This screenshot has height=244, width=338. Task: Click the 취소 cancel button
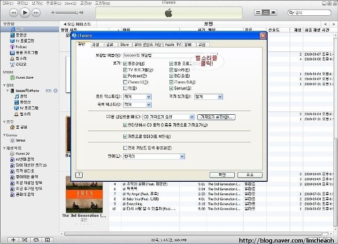[x=250, y=175]
